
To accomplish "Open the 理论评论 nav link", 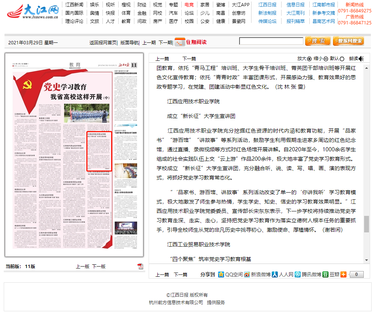I will click(74, 21).
